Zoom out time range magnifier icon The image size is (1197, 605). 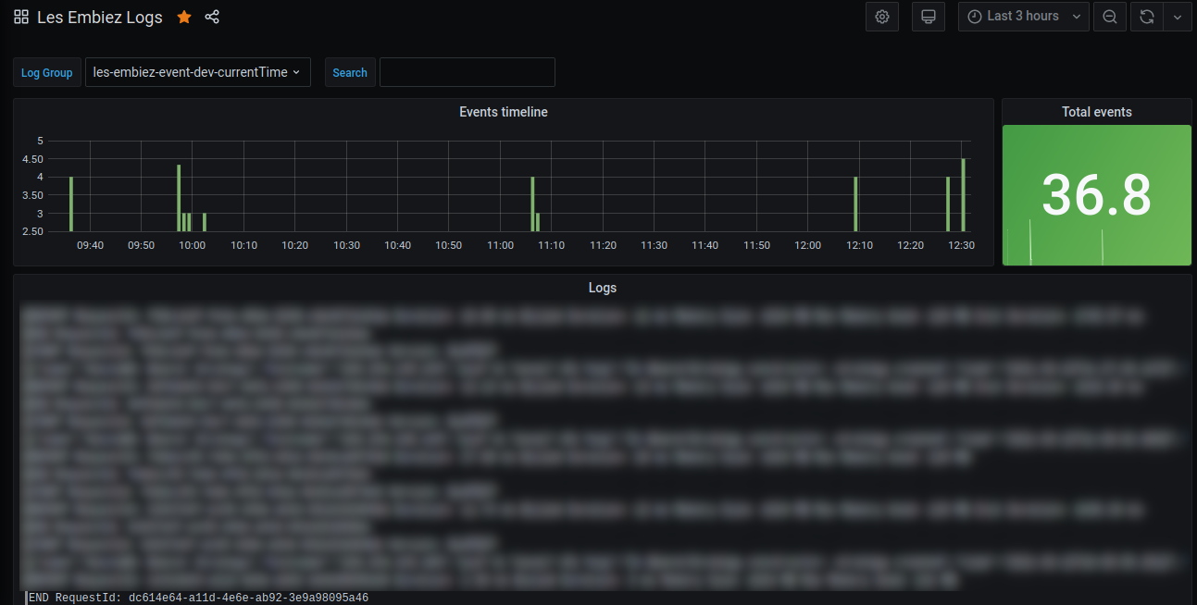(x=1110, y=17)
